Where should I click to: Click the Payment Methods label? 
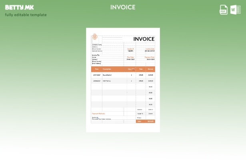(x=98, y=114)
